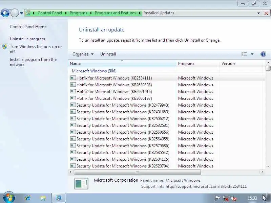Launch Internet Explorer from the taskbar

point(28,198)
